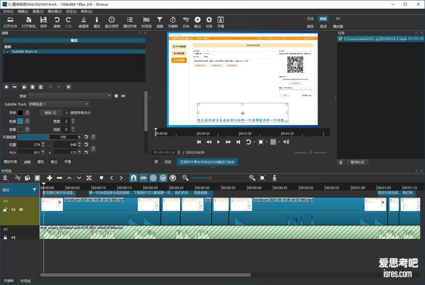
Task: Open 滤镜 filters funnel toolbar icon
Action: coord(160,22)
